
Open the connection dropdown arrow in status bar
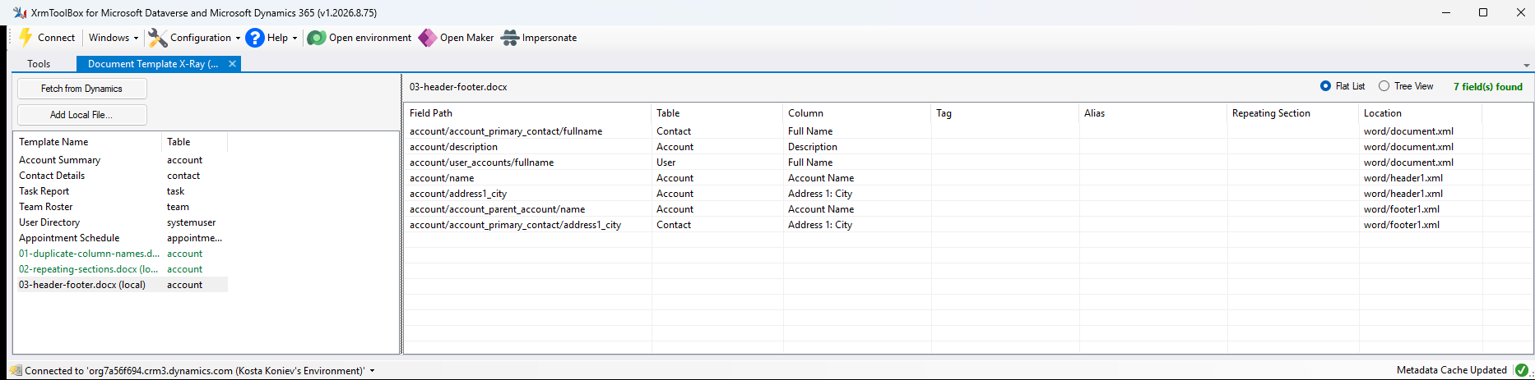tap(373, 371)
